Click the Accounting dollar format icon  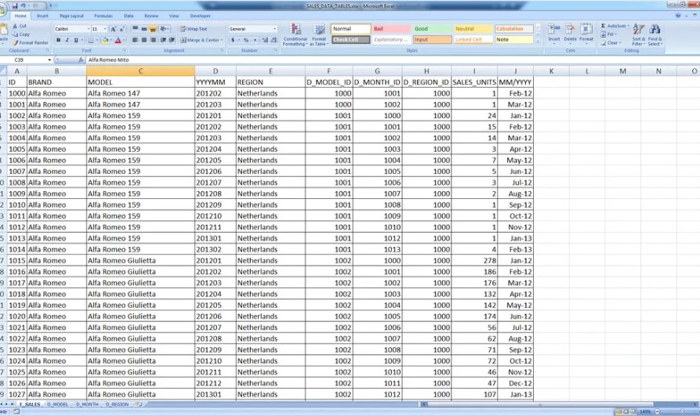click(233, 40)
